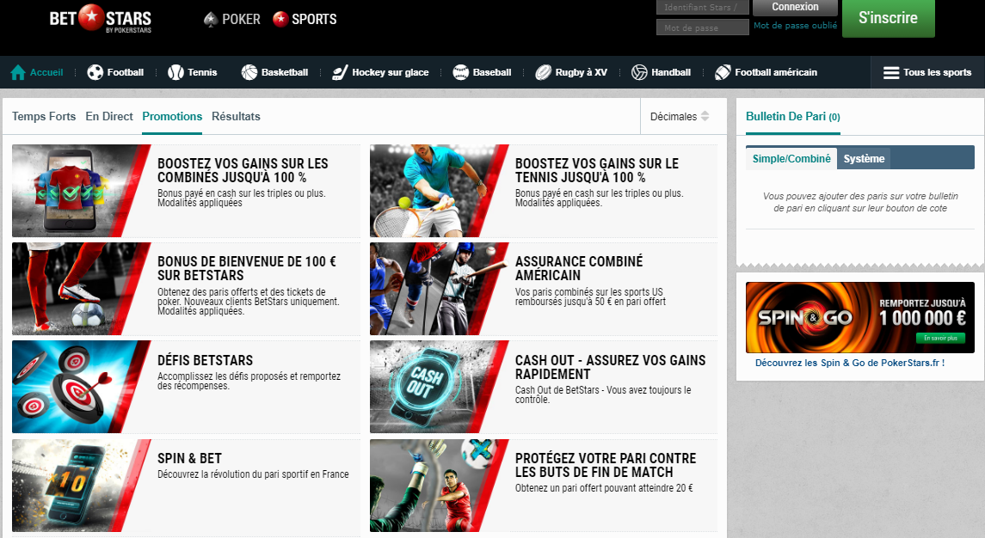Viewport: 985px width, 538px height.
Task: Open 'Cash Out - Assurez vos gains rapidement' title
Action: 611,367
